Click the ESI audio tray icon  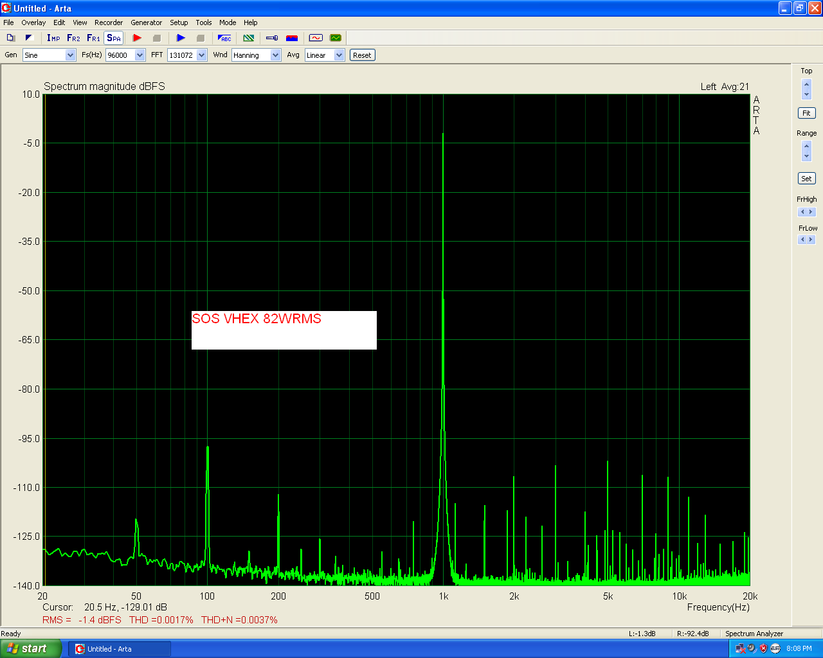click(x=775, y=649)
